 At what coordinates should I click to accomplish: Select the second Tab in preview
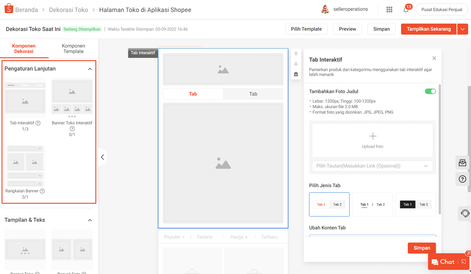(253, 94)
